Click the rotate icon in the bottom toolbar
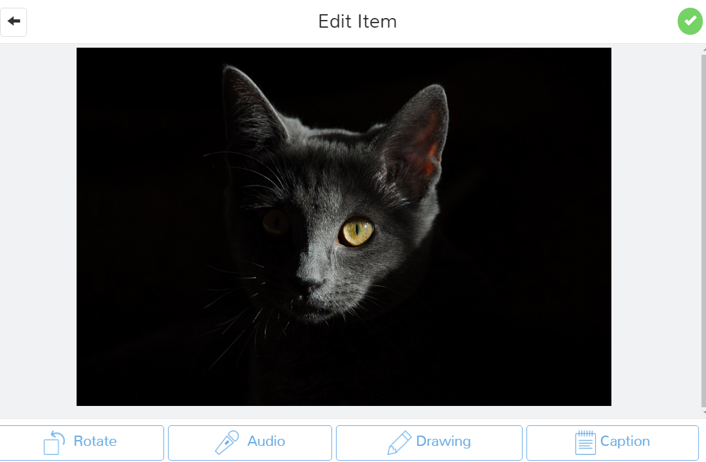The image size is (706, 462). pos(54,442)
